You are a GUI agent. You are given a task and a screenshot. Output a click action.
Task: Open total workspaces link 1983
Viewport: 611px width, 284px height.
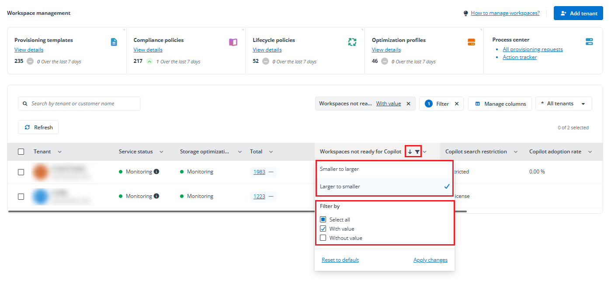tap(259, 172)
